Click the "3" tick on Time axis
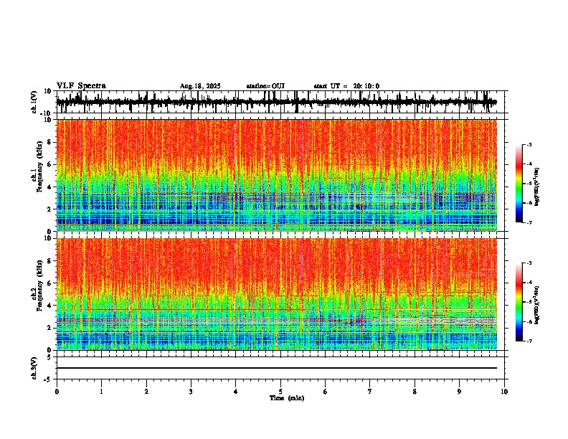Screen dimensions: 568x439 (191, 392)
